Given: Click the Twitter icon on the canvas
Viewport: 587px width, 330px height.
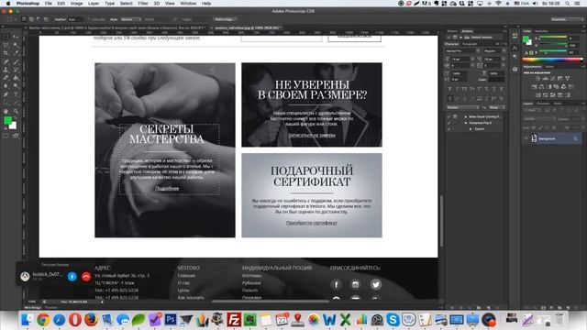Looking at the screenshot, I should [375, 284].
